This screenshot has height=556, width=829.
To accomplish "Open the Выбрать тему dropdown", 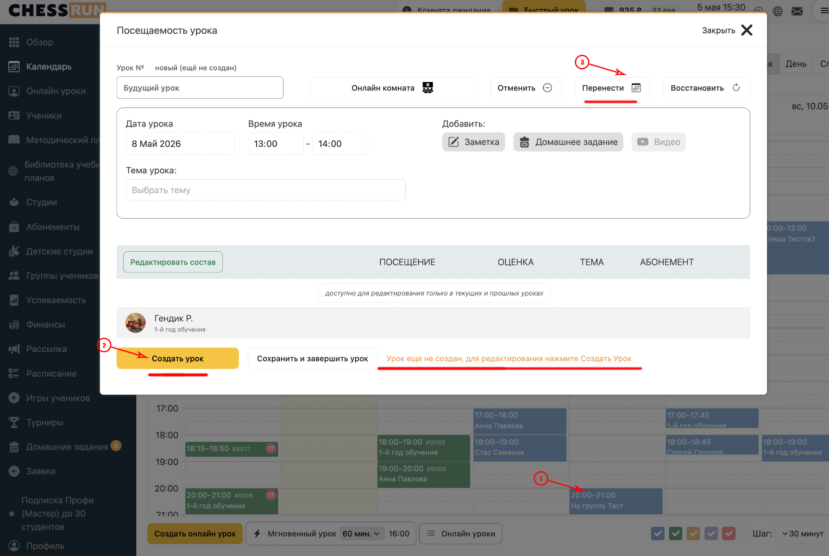I will [x=265, y=190].
